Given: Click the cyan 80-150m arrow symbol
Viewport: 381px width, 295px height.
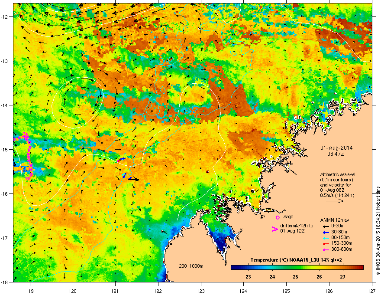Looking at the screenshot, I should click(325, 238).
